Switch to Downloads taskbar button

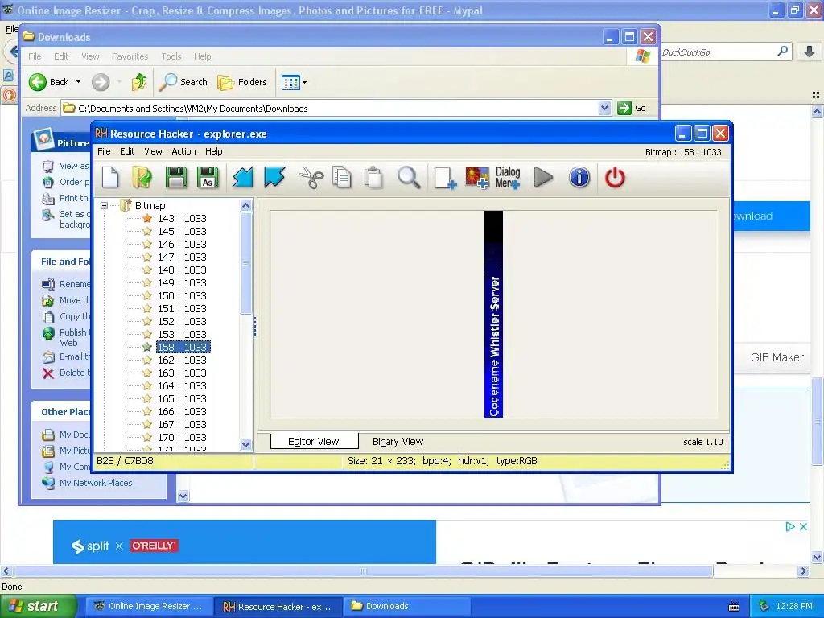tap(406, 606)
